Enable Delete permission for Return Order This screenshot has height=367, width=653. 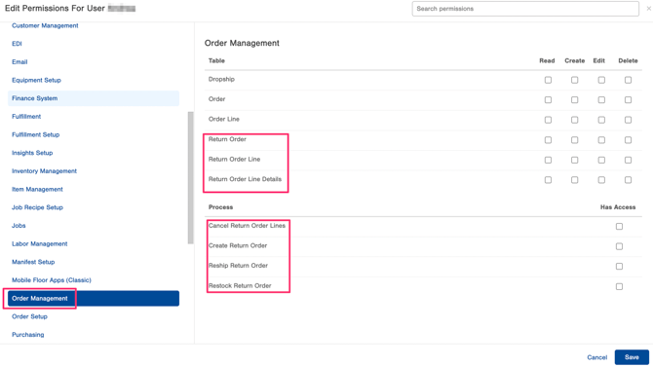(x=628, y=140)
